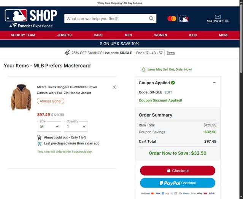Open the Quantity dropdown
Viewport: 243px width, 199px height.
(x=76, y=126)
